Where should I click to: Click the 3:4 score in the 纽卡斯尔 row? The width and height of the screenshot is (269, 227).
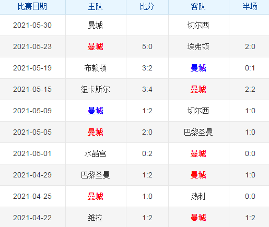pyautogui.click(x=147, y=89)
